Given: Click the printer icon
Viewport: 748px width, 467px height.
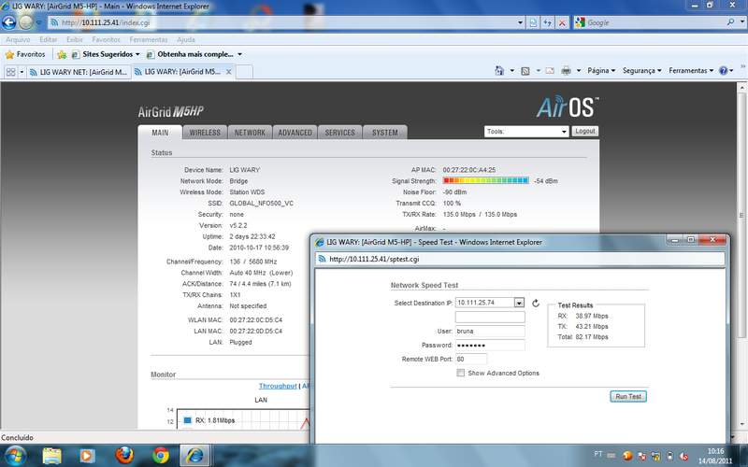Looking at the screenshot, I should tap(566, 71).
